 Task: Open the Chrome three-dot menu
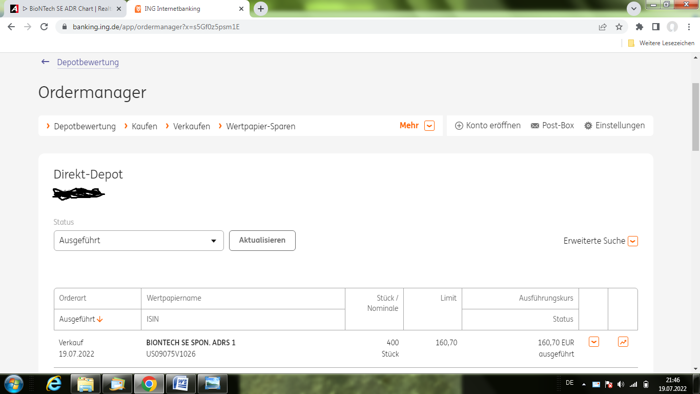tap(688, 27)
